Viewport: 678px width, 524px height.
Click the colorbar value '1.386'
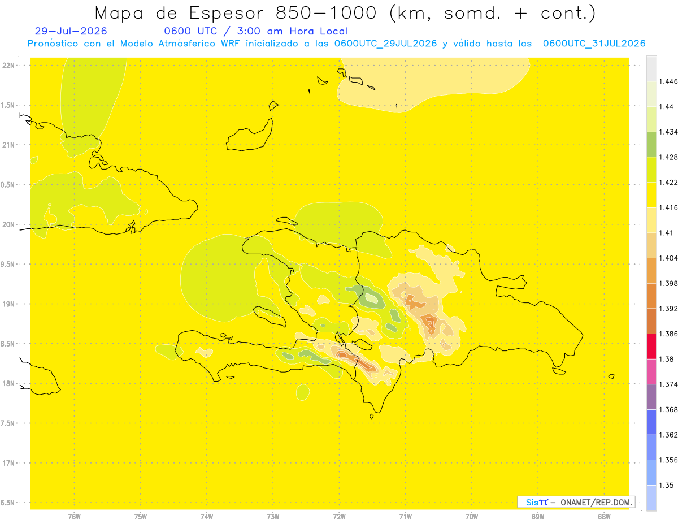pyautogui.click(x=668, y=334)
